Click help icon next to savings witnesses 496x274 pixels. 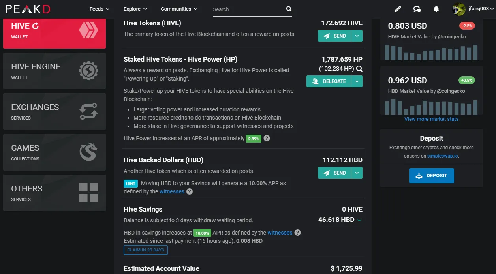[x=298, y=233]
